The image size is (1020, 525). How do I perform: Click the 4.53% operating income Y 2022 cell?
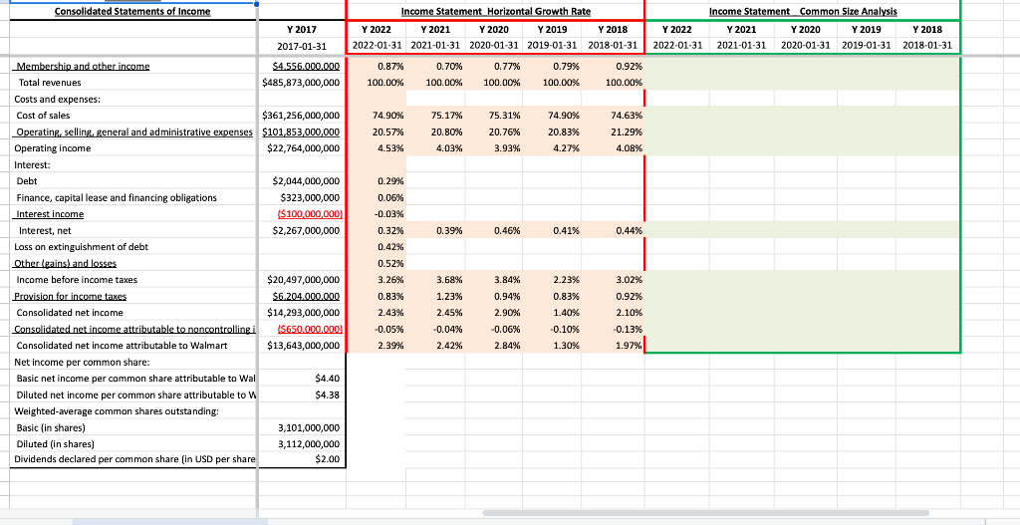378,148
